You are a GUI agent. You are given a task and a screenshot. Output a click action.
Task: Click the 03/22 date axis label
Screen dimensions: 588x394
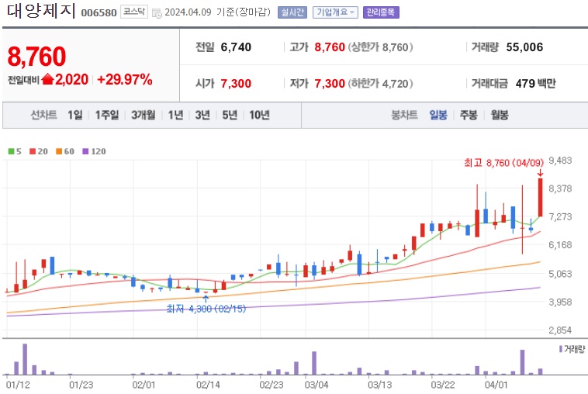click(x=443, y=385)
